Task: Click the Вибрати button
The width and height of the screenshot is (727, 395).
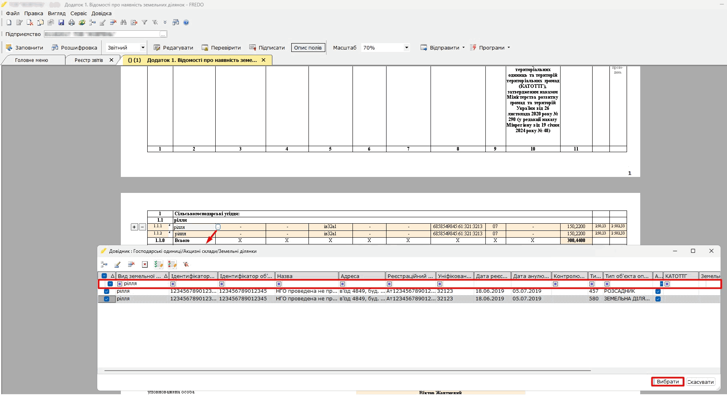Action: 667,382
